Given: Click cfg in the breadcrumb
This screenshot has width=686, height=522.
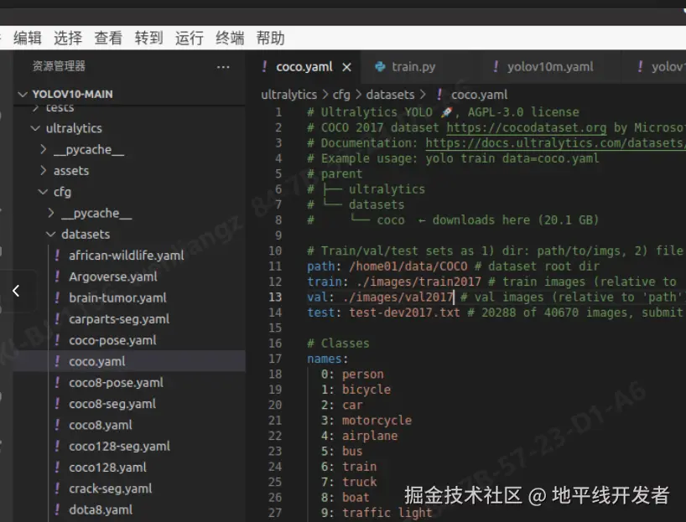Looking at the screenshot, I should coord(341,95).
